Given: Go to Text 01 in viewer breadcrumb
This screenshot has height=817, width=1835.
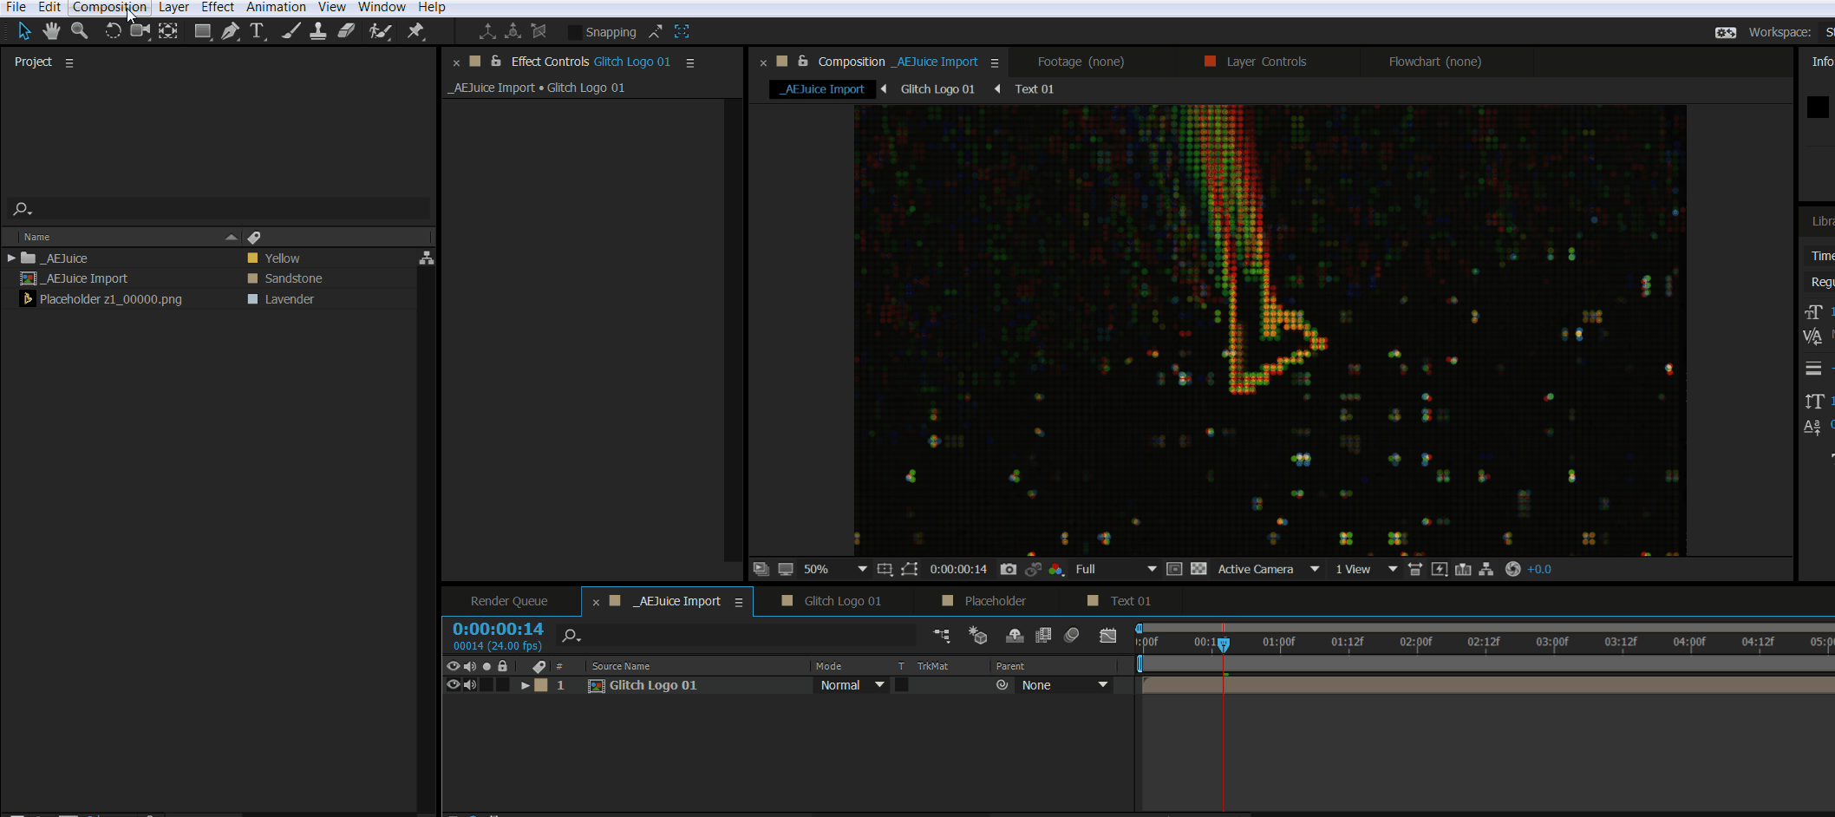Looking at the screenshot, I should coord(1034,89).
